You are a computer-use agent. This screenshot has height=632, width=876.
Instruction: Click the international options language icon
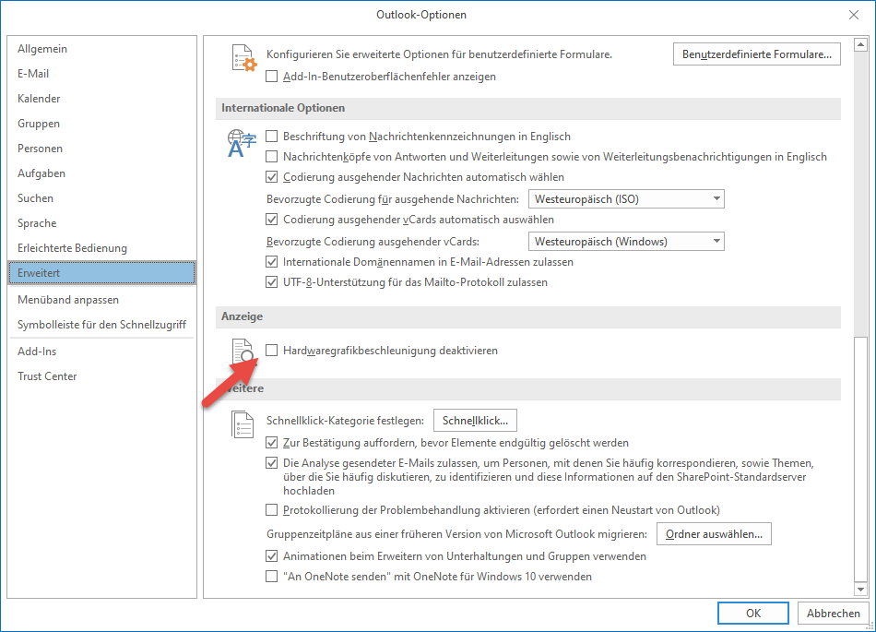pyautogui.click(x=242, y=144)
